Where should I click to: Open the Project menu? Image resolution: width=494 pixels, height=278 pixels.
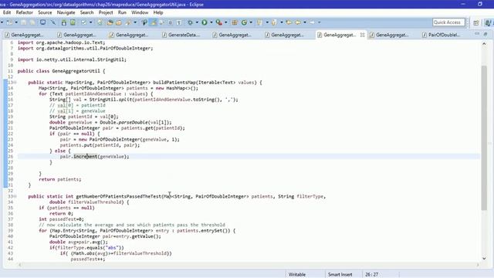(x=106, y=12)
